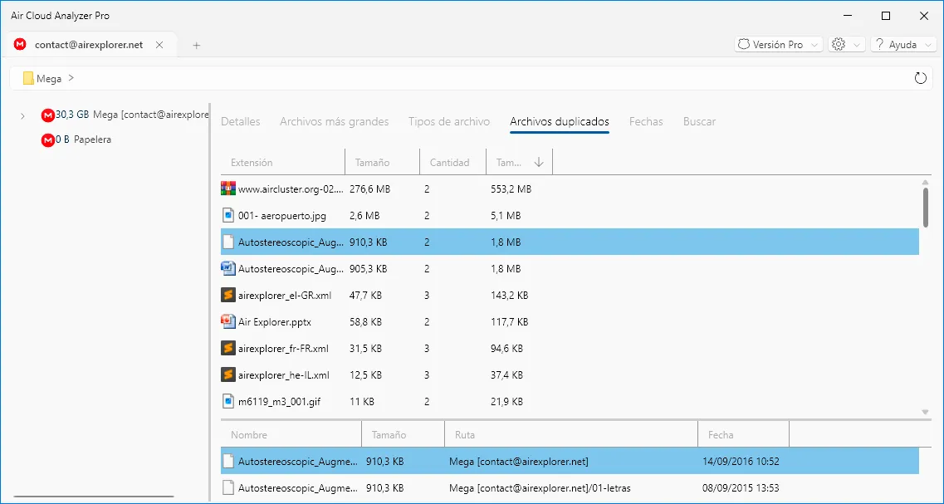944x504 pixels.
Task: Click the Word document icon of the 905,3 KB row
Action: pyautogui.click(x=227, y=268)
